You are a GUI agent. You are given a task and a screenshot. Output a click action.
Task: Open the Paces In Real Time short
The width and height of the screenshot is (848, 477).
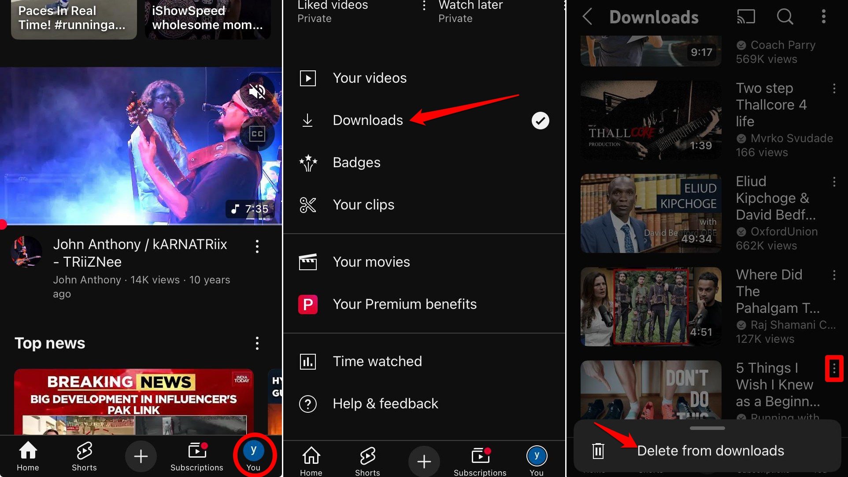[74, 19]
